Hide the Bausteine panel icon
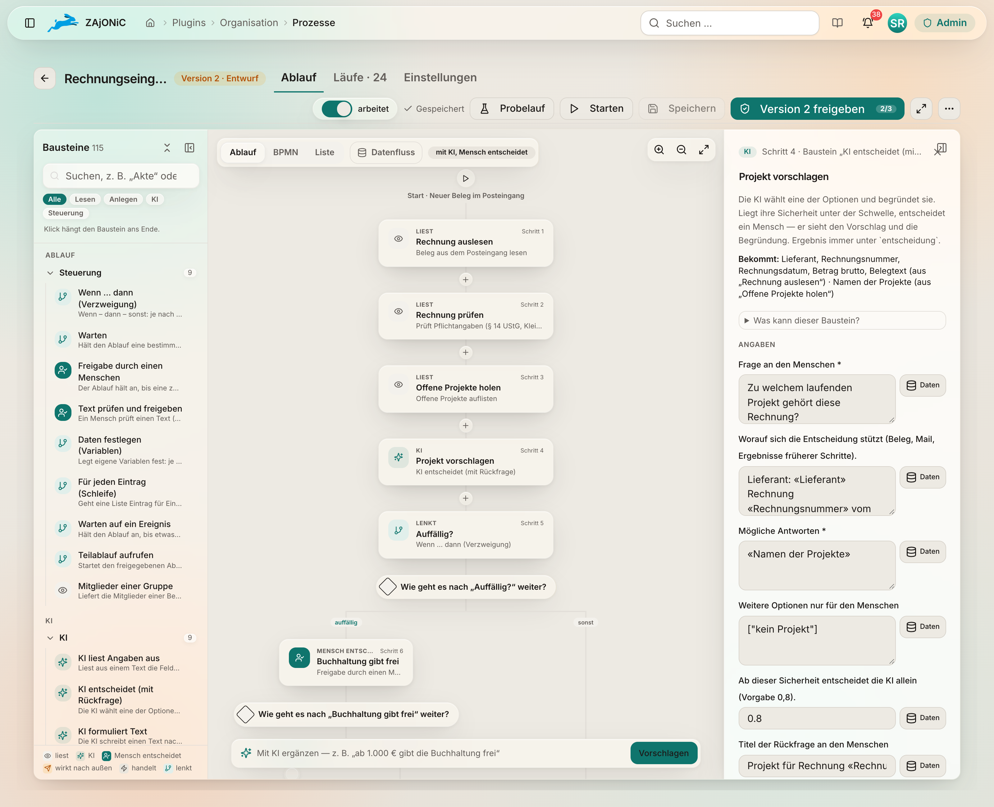Screen dimensions: 994x807 (189, 148)
